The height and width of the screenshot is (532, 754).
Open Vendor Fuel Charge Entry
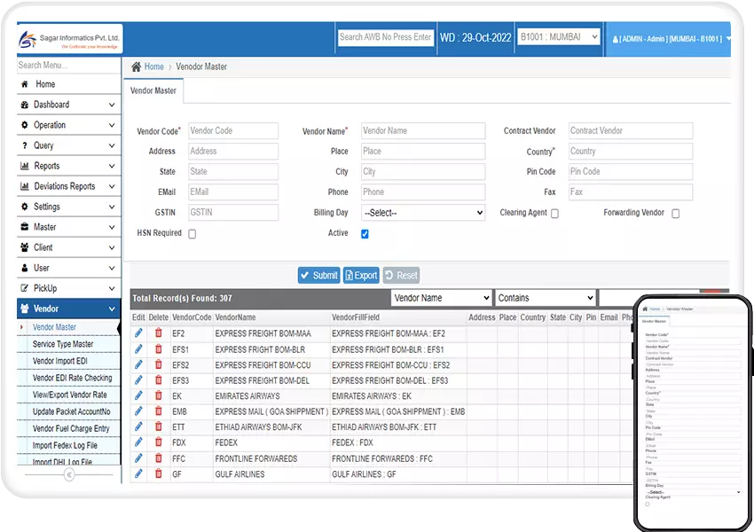click(x=71, y=428)
